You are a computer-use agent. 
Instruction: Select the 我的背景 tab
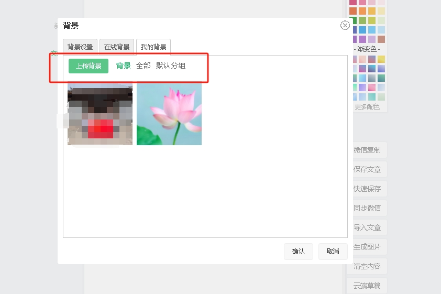tap(153, 47)
